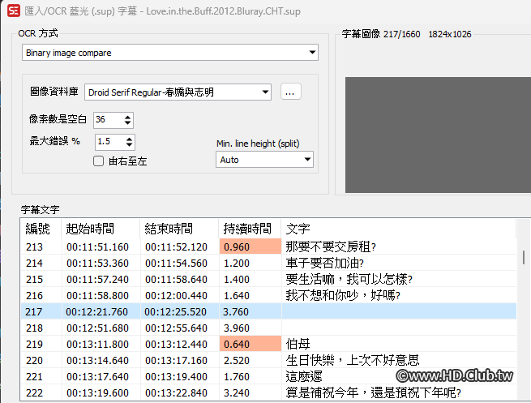Click end time 00:13:17.160 in row 220
This screenshot has width=531, height=403.
pos(176,361)
